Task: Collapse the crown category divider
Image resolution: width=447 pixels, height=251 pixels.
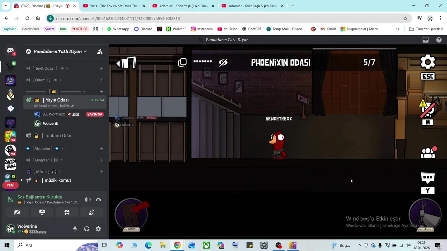Action: [x=55, y=92]
